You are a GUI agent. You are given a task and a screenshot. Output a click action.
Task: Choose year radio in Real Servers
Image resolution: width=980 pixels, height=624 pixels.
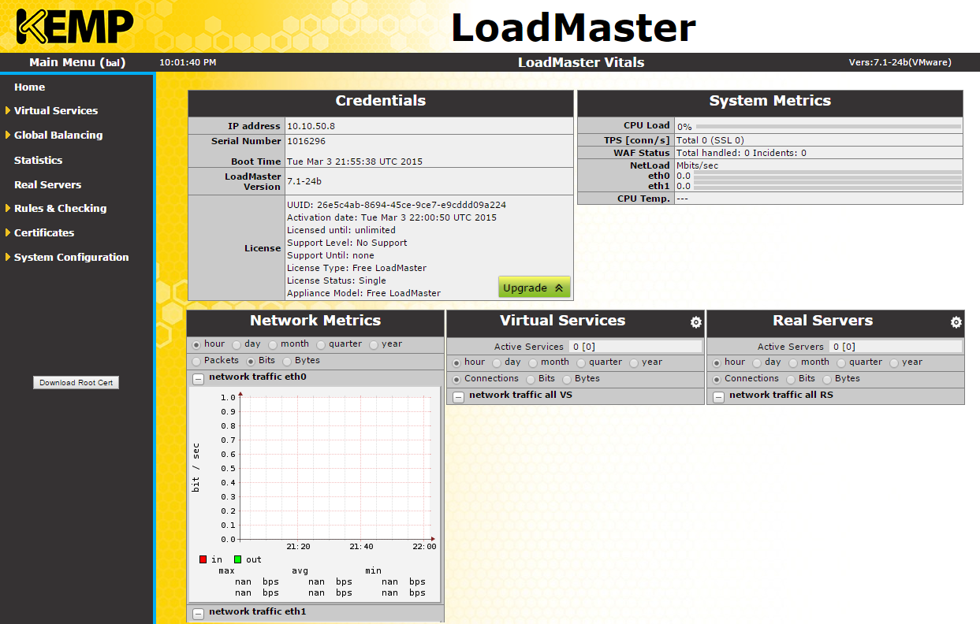point(895,362)
